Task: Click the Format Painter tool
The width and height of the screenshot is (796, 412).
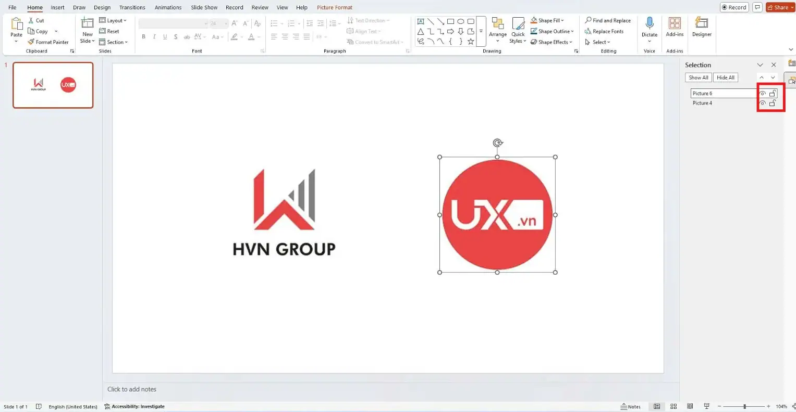Action: [x=48, y=42]
